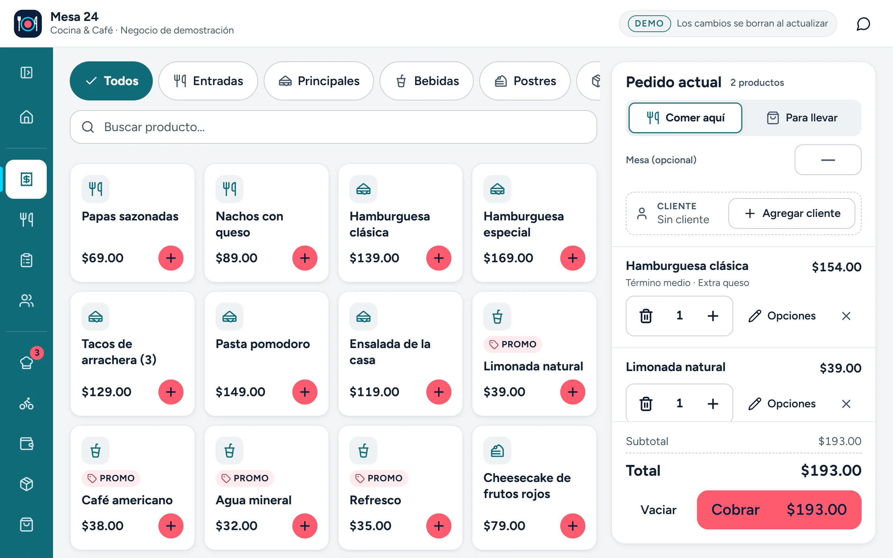Collapse the sidebar with the panel icon
The width and height of the screenshot is (893, 558).
pos(26,72)
